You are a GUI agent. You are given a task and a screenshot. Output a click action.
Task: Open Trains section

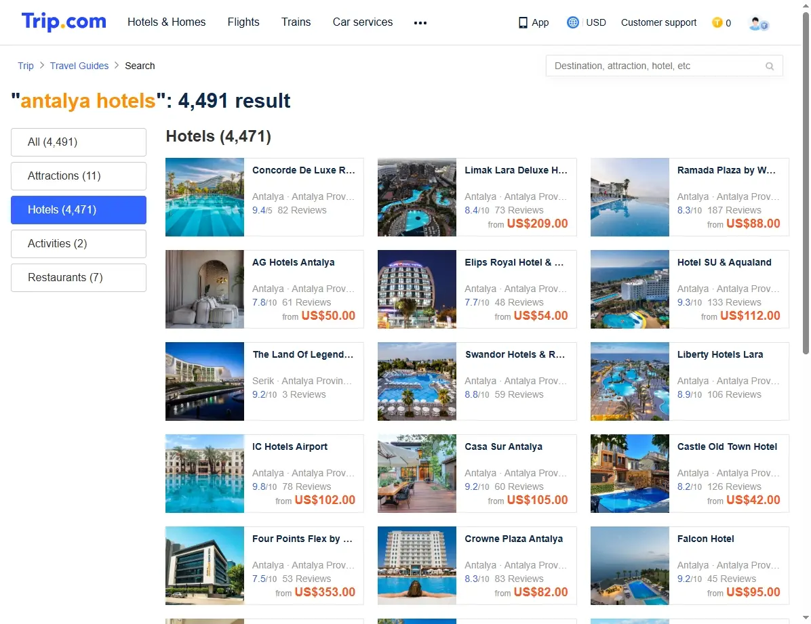point(296,22)
